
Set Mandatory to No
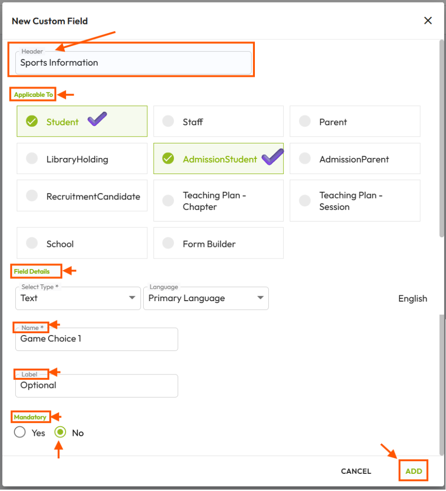[x=60, y=433]
